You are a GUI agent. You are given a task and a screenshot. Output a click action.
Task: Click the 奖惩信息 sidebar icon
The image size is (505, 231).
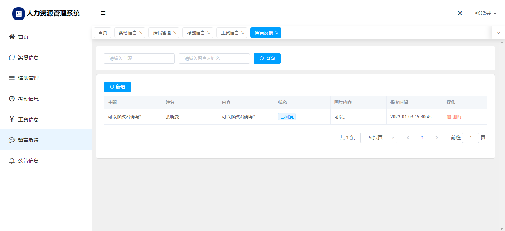(12, 57)
